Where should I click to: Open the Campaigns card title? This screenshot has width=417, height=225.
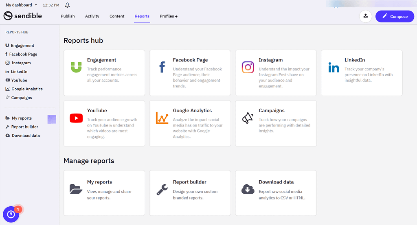click(272, 111)
